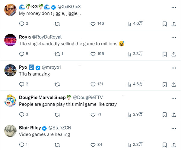Image resolution: width=181 pixels, height=151 pixels.
Task: Bookmark DougPie Marvel Snap's tweet
Action: click(164, 115)
